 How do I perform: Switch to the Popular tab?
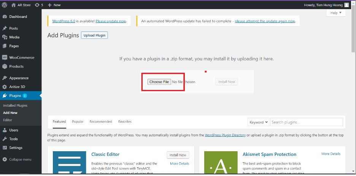pyautogui.click(x=78, y=122)
